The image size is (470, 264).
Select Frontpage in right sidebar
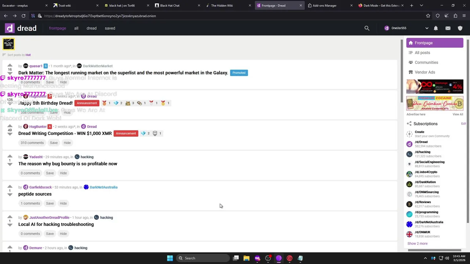(435, 43)
